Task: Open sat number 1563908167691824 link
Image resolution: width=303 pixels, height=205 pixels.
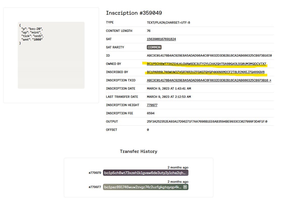Action: [161, 39]
